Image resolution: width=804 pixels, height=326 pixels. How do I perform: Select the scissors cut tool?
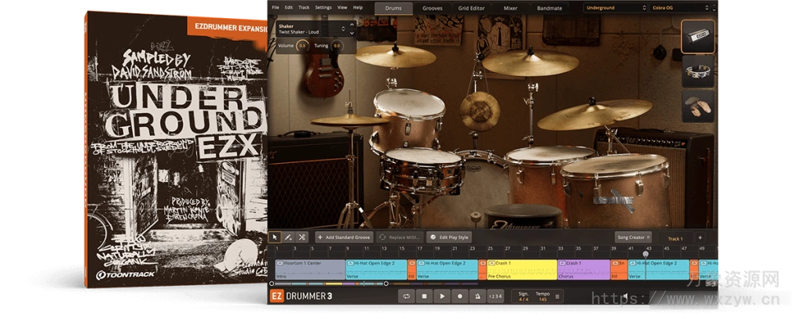[x=302, y=237]
